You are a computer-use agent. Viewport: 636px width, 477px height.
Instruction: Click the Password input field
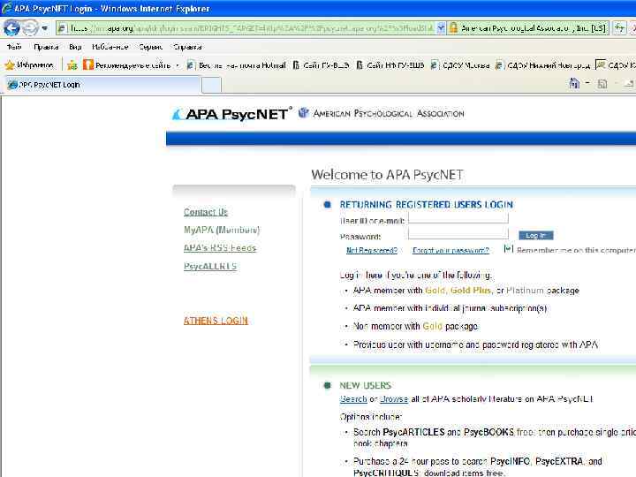[x=458, y=233]
